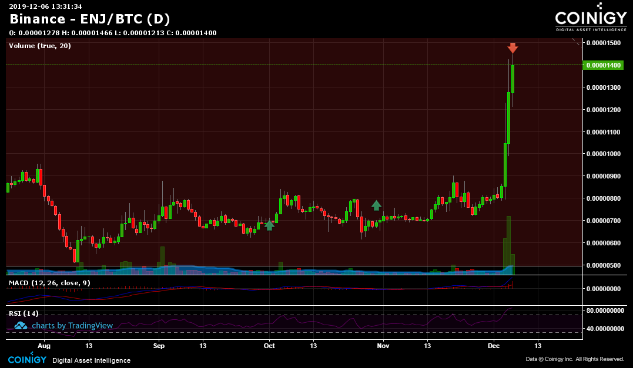The height and width of the screenshot is (368, 633).
Task: Click the RSI axis value 40.00000000
Action: point(605,329)
